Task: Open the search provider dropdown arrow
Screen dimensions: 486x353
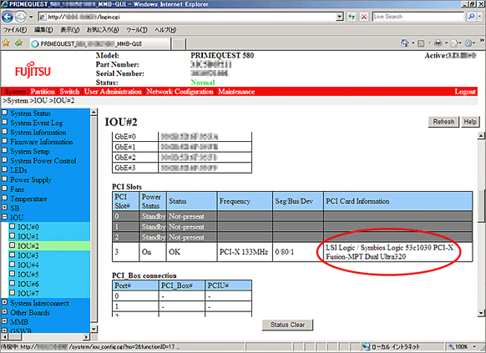Action: pyautogui.click(x=480, y=17)
